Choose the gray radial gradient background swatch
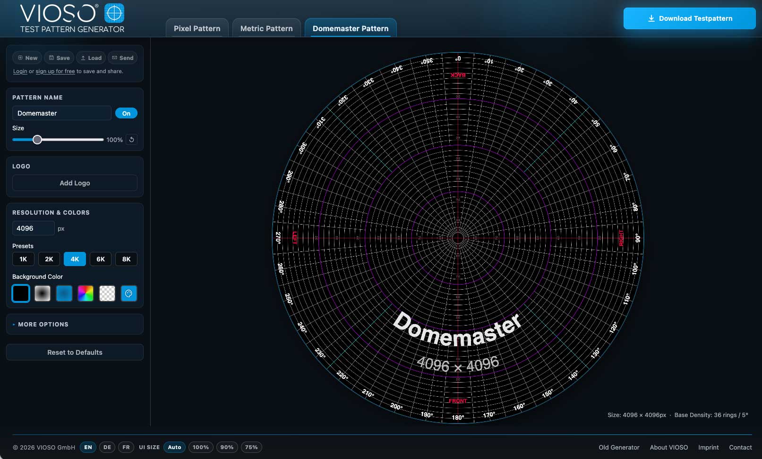Screen dimensions: 762x459 pos(43,293)
